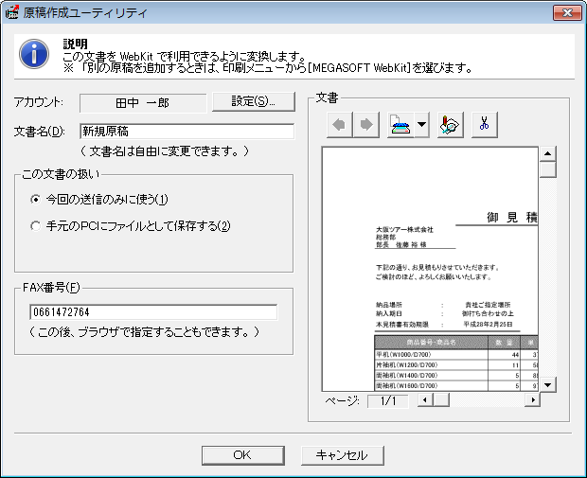The width and height of the screenshot is (587, 478).
Task: Click the blue info icon in 説明 banner
Action: tap(34, 53)
